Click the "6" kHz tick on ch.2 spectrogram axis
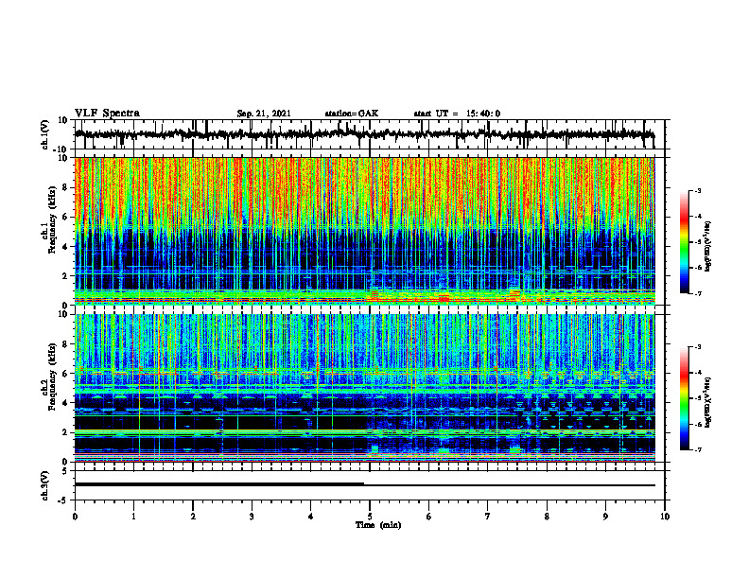 (x=66, y=374)
